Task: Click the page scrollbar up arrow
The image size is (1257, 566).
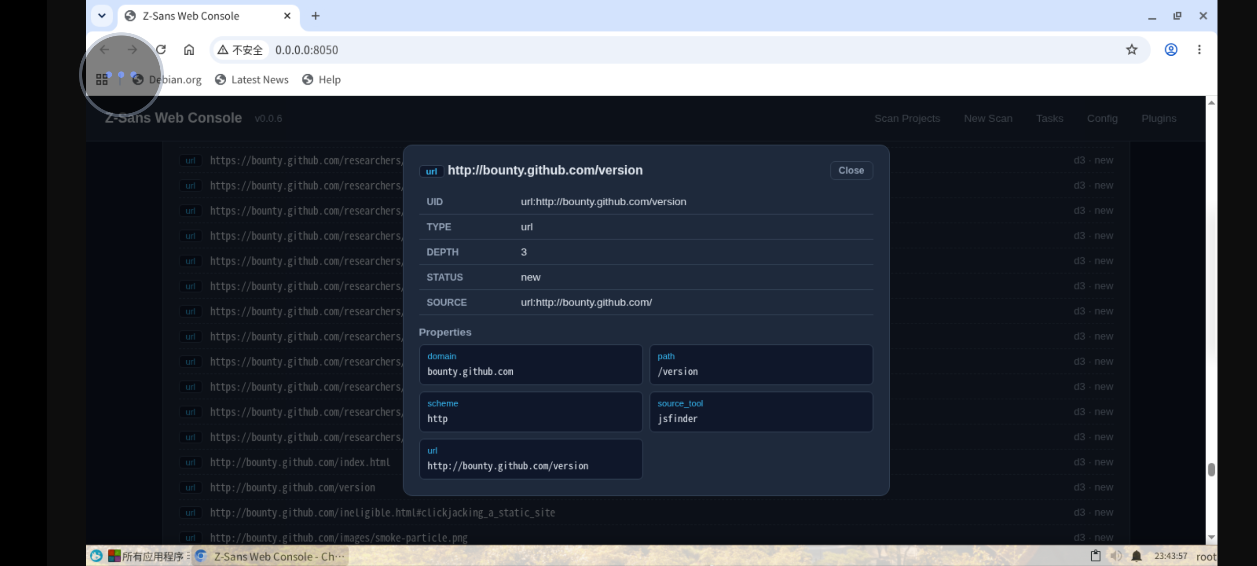Action: pyautogui.click(x=1211, y=102)
